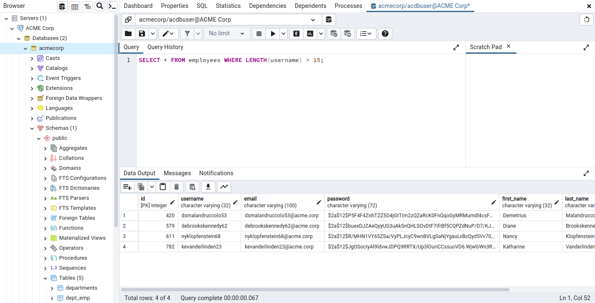595x303 pixels.
Task: Click the Explain Analyze chart icon
Action: [310, 34]
